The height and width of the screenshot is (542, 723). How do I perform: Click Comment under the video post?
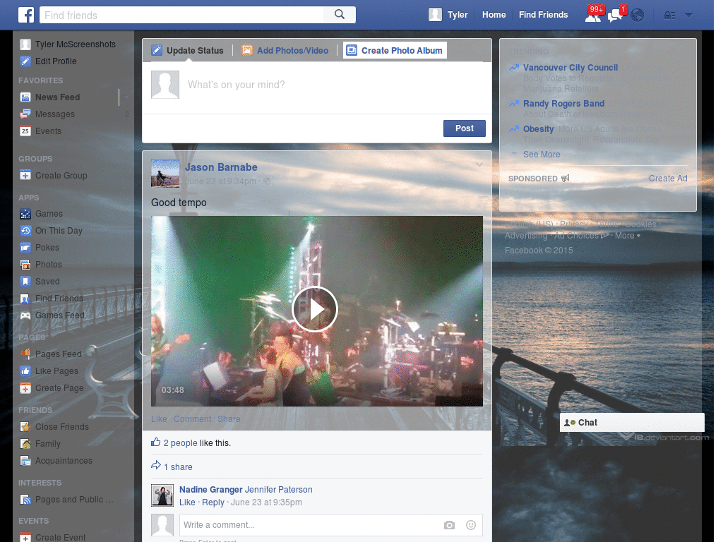[x=192, y=419]
